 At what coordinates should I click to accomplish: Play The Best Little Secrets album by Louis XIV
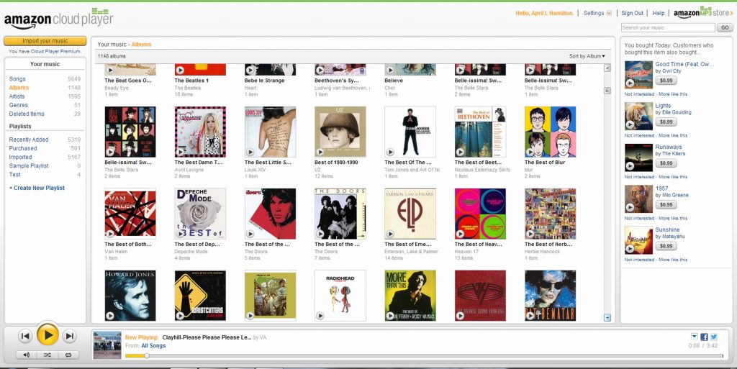[250, 152]
